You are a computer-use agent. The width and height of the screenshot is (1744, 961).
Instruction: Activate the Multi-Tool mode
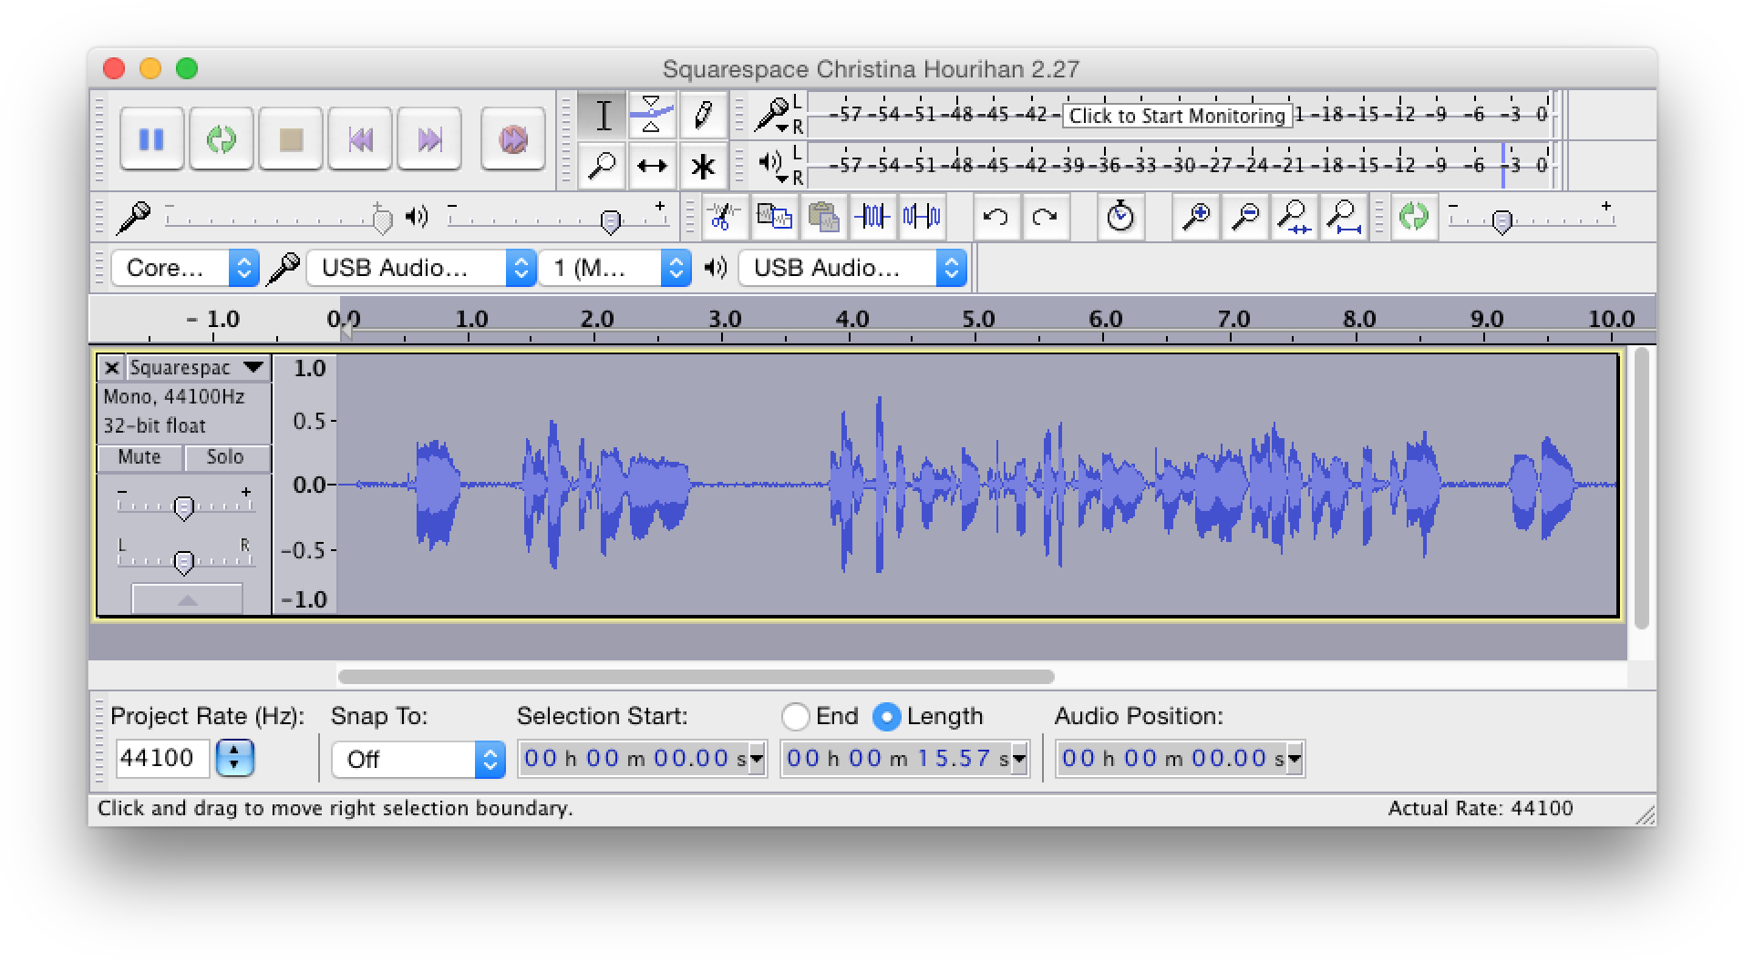coord(704,166)
